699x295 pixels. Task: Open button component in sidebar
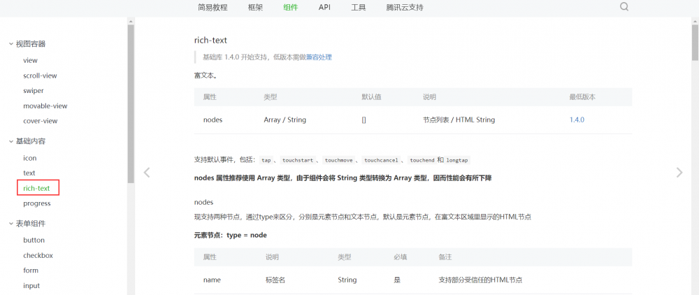pyautogui.click(x=34, y=240)
